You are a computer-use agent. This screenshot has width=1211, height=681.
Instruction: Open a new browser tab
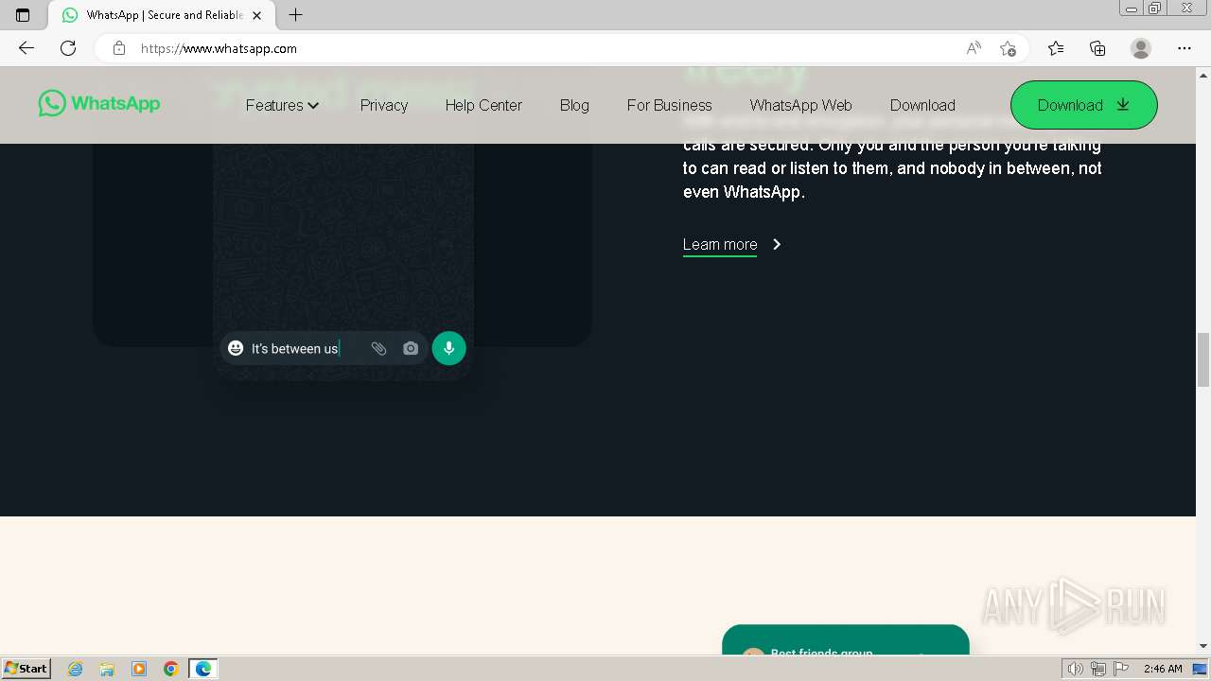click(295, 15)
